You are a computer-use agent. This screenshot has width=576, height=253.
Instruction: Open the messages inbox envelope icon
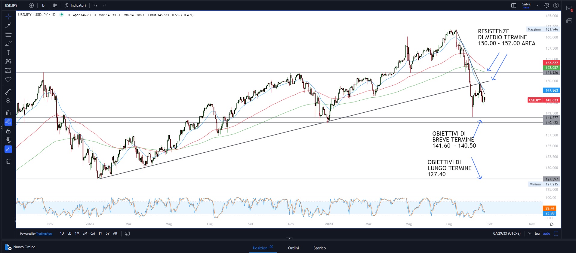coord(569,8)
